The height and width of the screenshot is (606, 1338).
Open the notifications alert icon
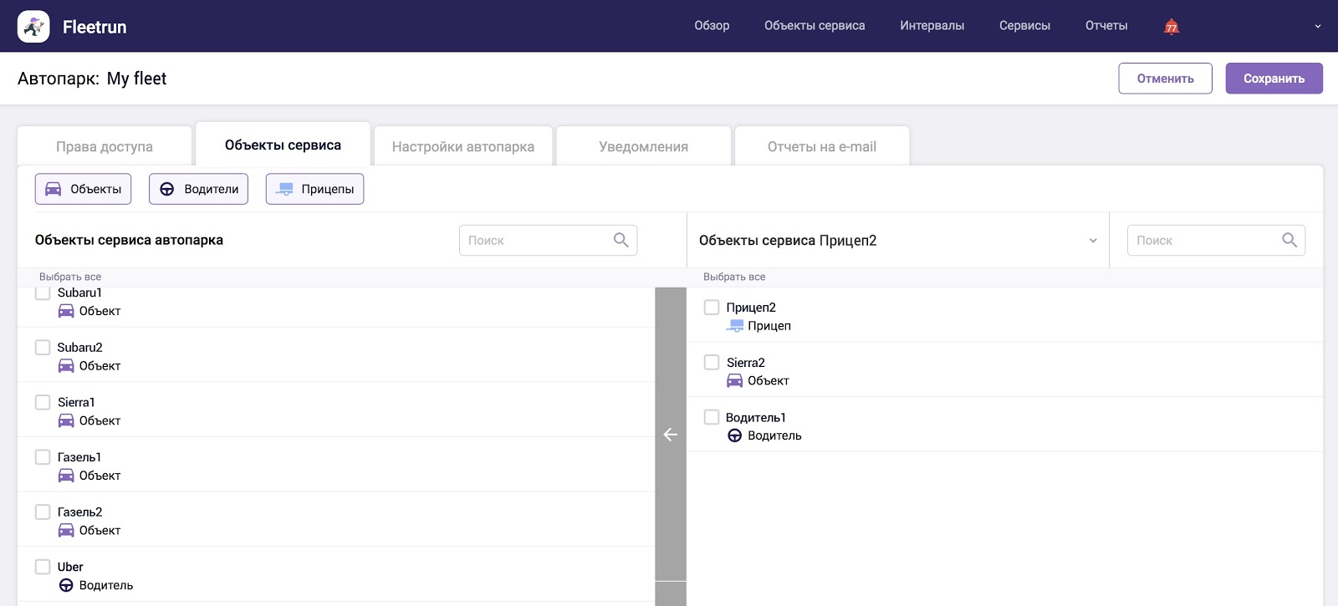[1172, 27]
